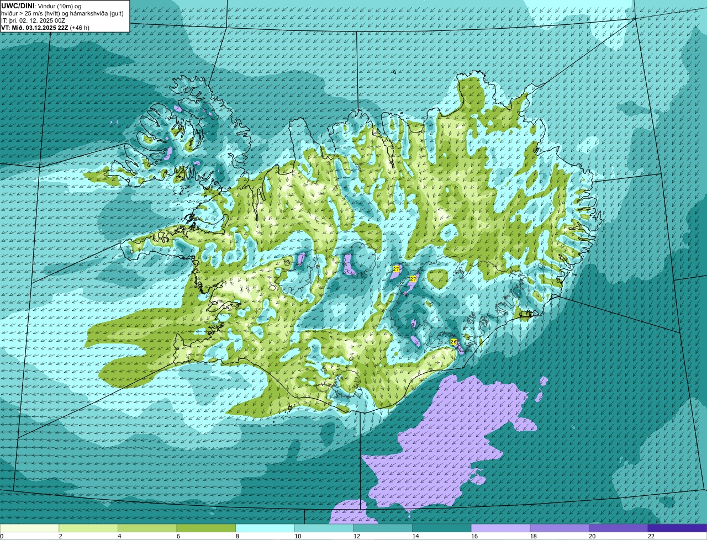Click the 18–20 m/s purple legend swatch
Screen dimensions: 707x540
(x=560, y=528)
